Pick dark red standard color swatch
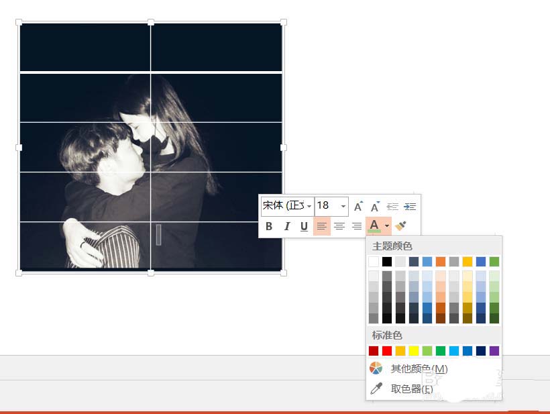This screenshot has height=414, width=550. pos(374,351)
